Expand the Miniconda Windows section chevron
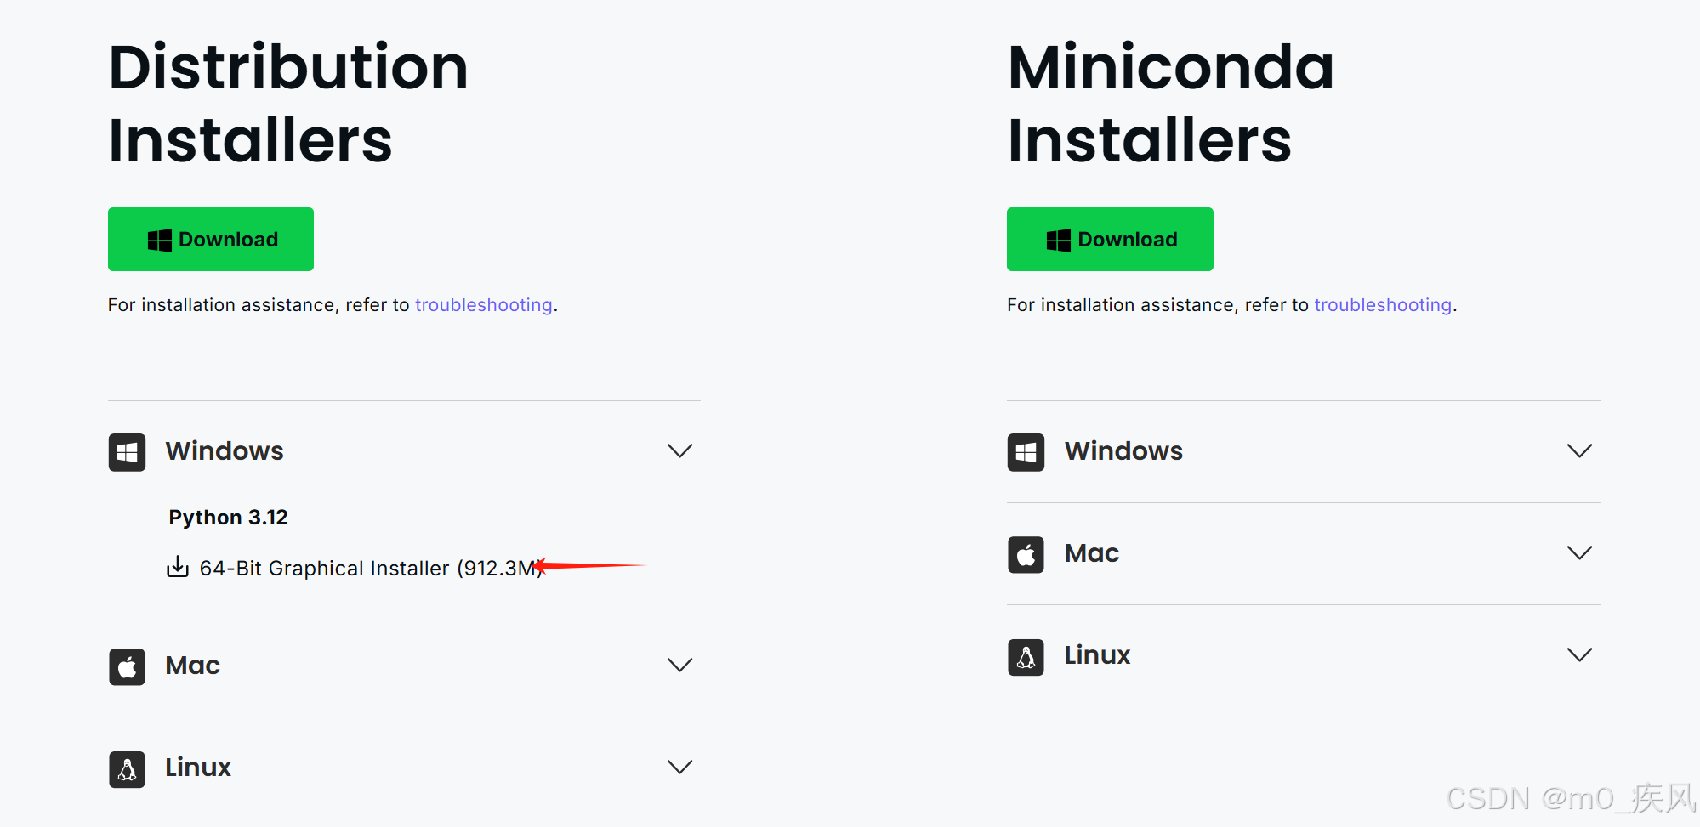 click(1579, 450)
